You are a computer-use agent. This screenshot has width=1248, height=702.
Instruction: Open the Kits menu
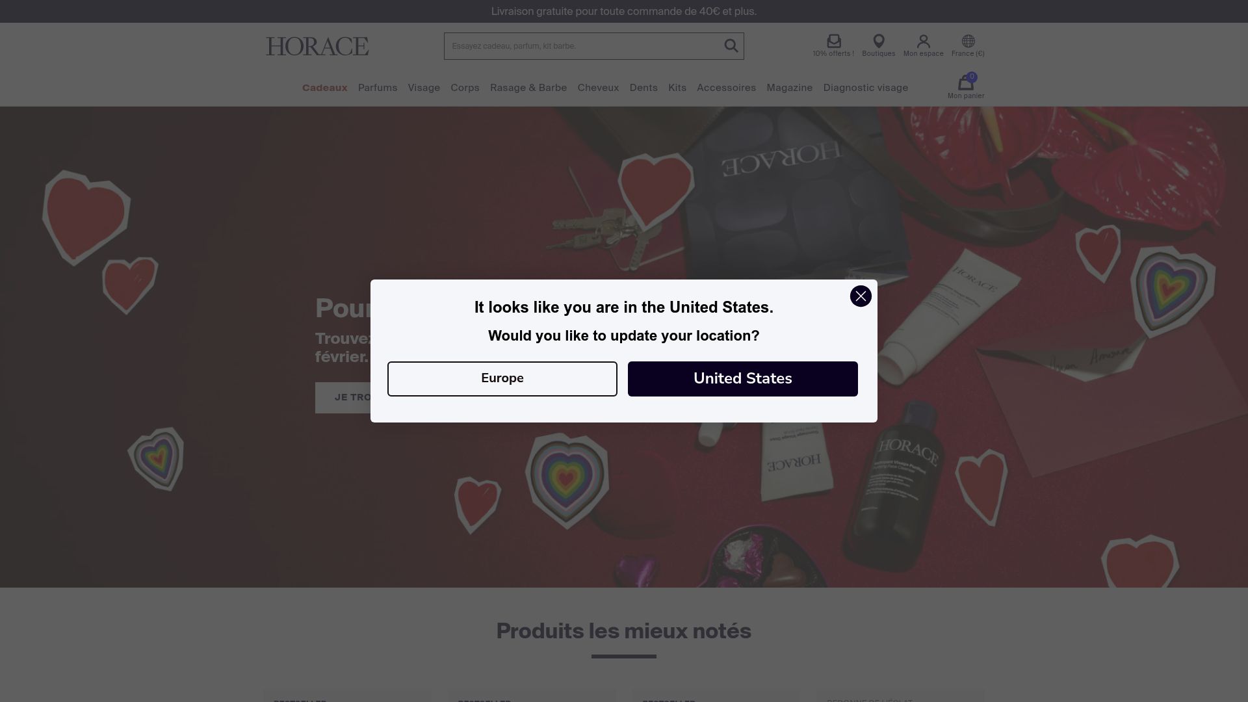click(x=677, y=88)
